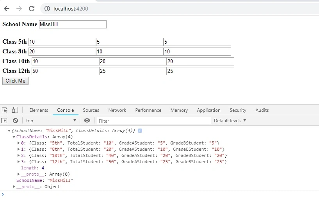Expand array item 2 for class 10th
The width and height of the screenshot is (319, 215).
click(18, 155)
